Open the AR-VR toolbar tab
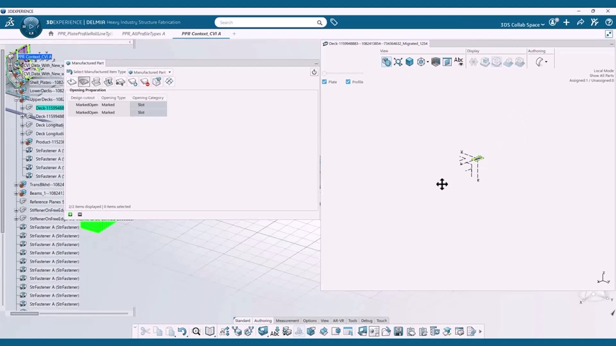 338,320
